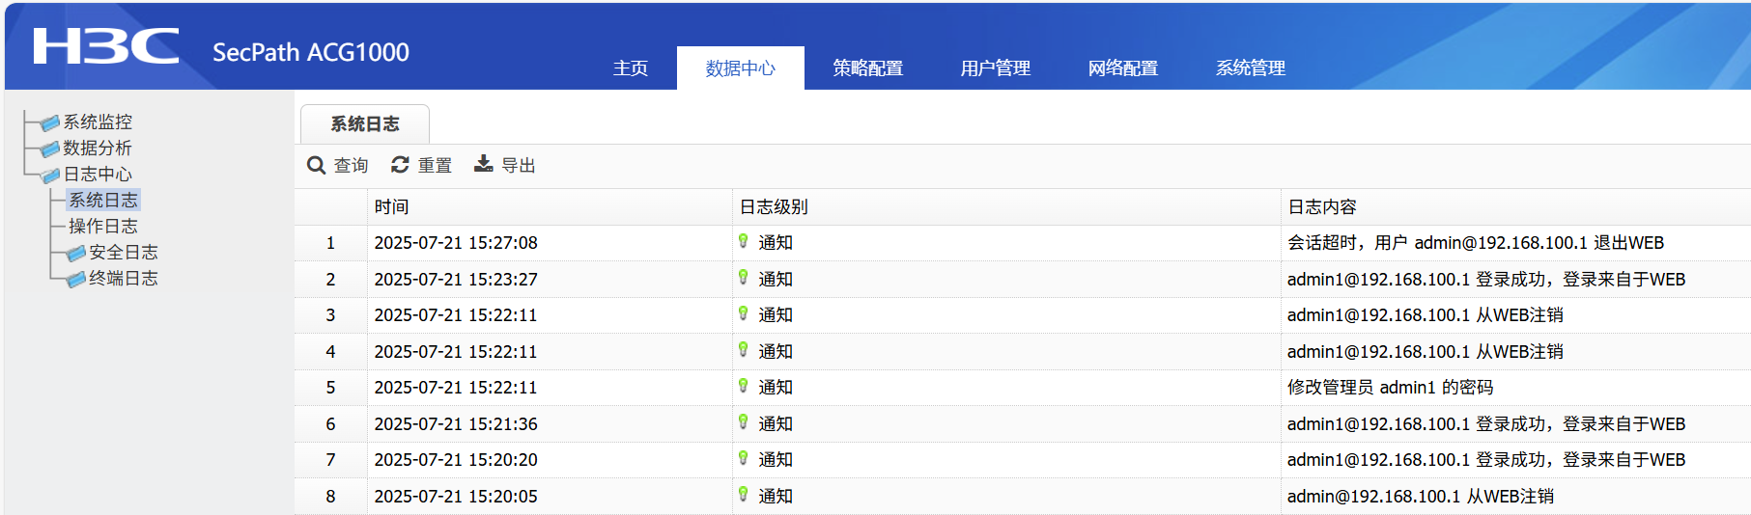The height and width of the screenshot is (515, 1751).
Task: Click row 2 login success log content
Action: pyautogui.click(x=1486, y=280)
